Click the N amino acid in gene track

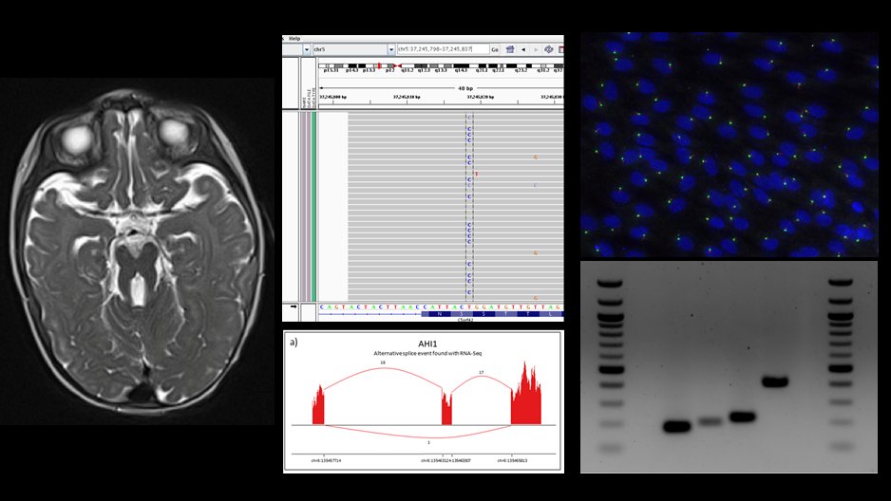pos(439,314)
